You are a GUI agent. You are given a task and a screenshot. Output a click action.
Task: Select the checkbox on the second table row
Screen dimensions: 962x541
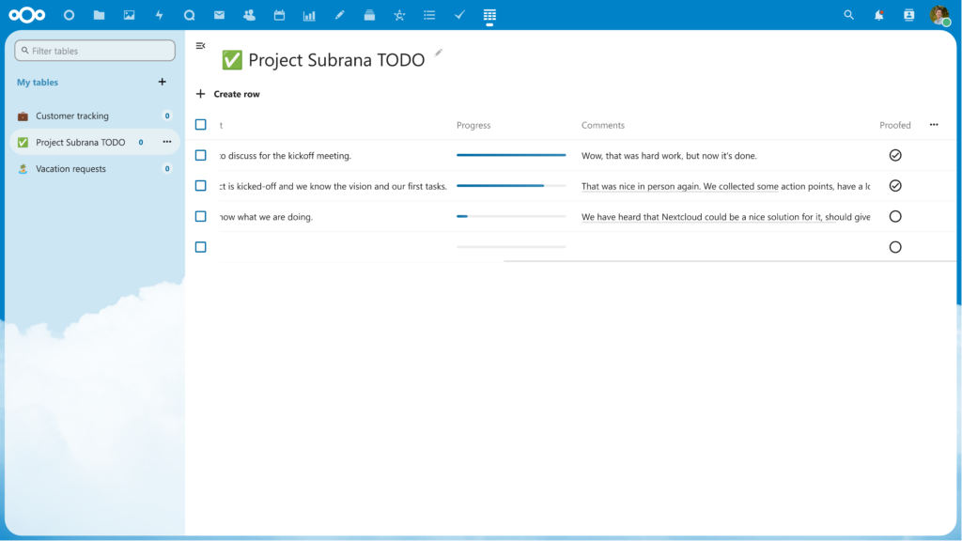200,186
